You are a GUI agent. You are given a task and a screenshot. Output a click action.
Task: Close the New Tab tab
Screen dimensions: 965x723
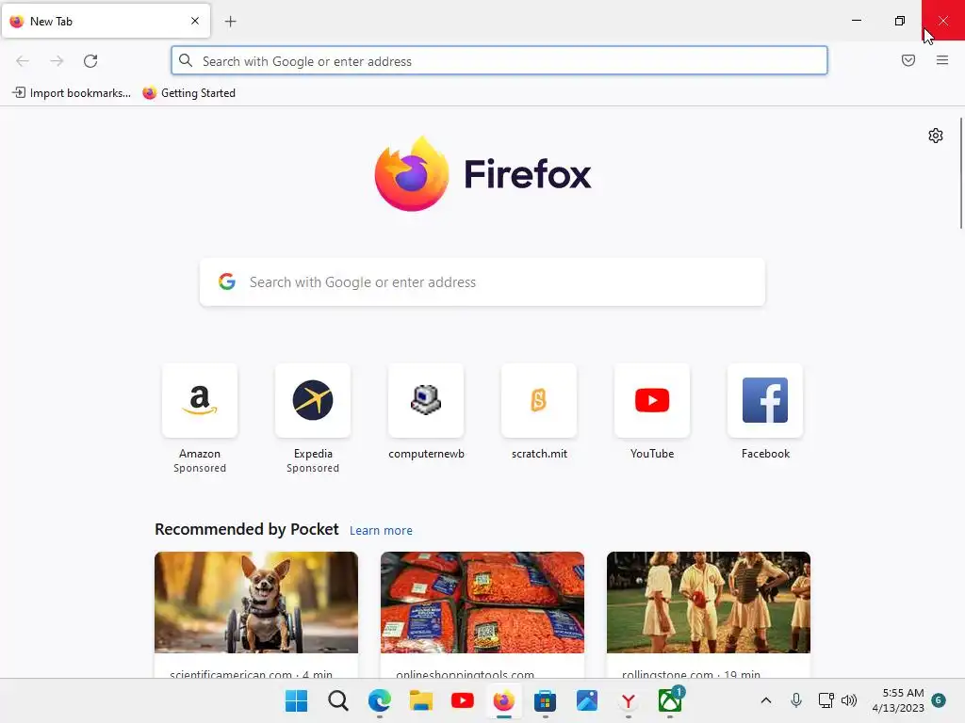pyautogui.click(x=195, y=21)
